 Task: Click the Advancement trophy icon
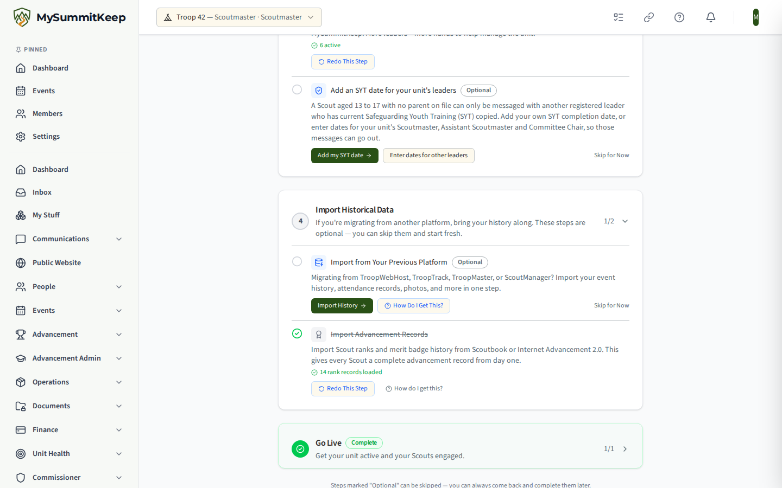21,335
